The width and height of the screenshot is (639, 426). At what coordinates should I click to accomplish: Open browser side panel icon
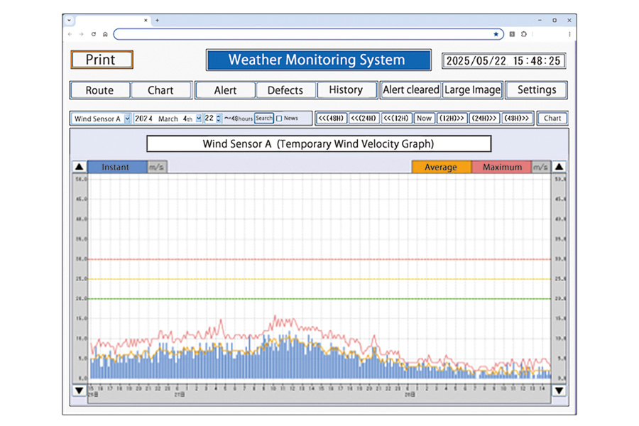pos(512,34)
